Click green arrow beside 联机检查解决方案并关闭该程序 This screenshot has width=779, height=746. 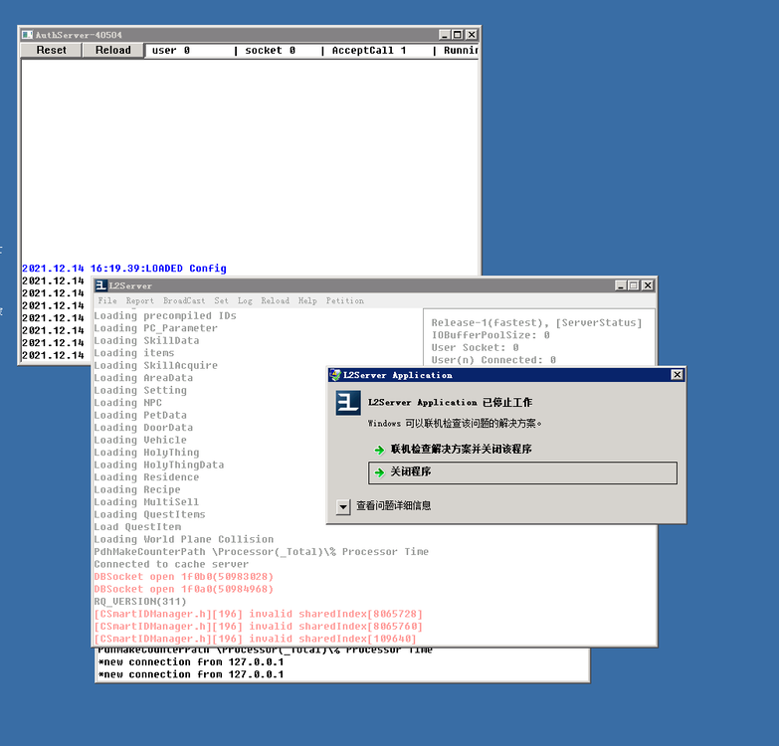pos(379,450)
